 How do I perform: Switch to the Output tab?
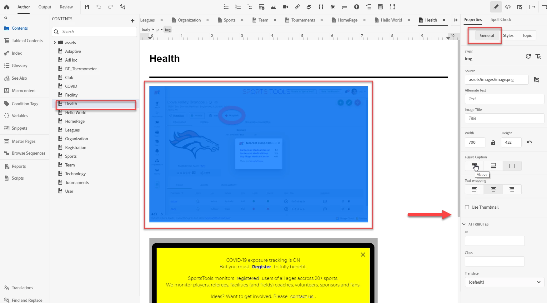pyautogui.click(x=45, y=7)
